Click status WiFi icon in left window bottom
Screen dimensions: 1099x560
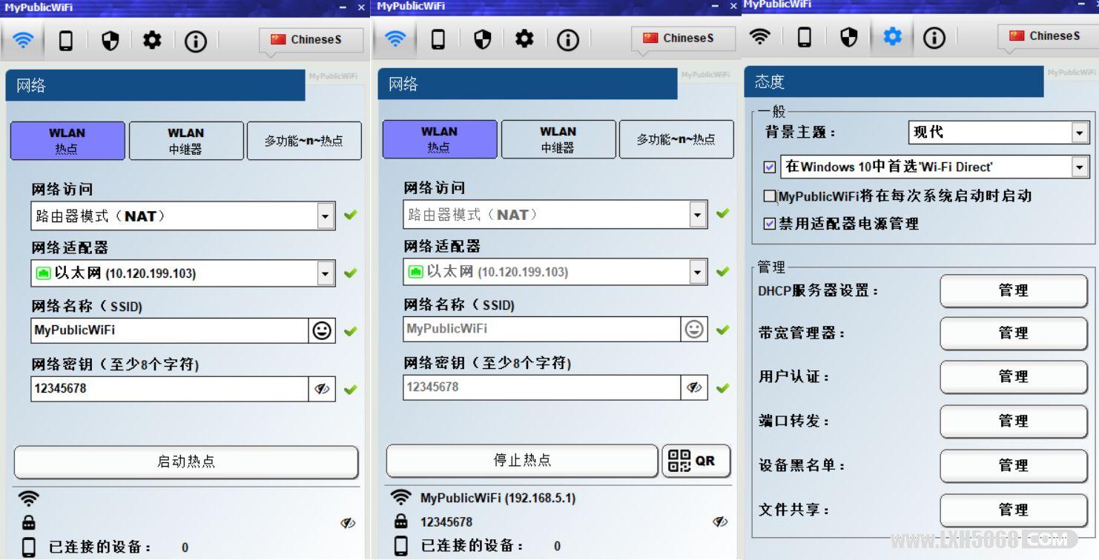tap(28, 499)
